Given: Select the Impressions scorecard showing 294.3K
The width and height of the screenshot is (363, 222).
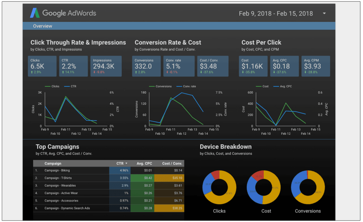Looking at the screenshot, I should tap(106, 66).
